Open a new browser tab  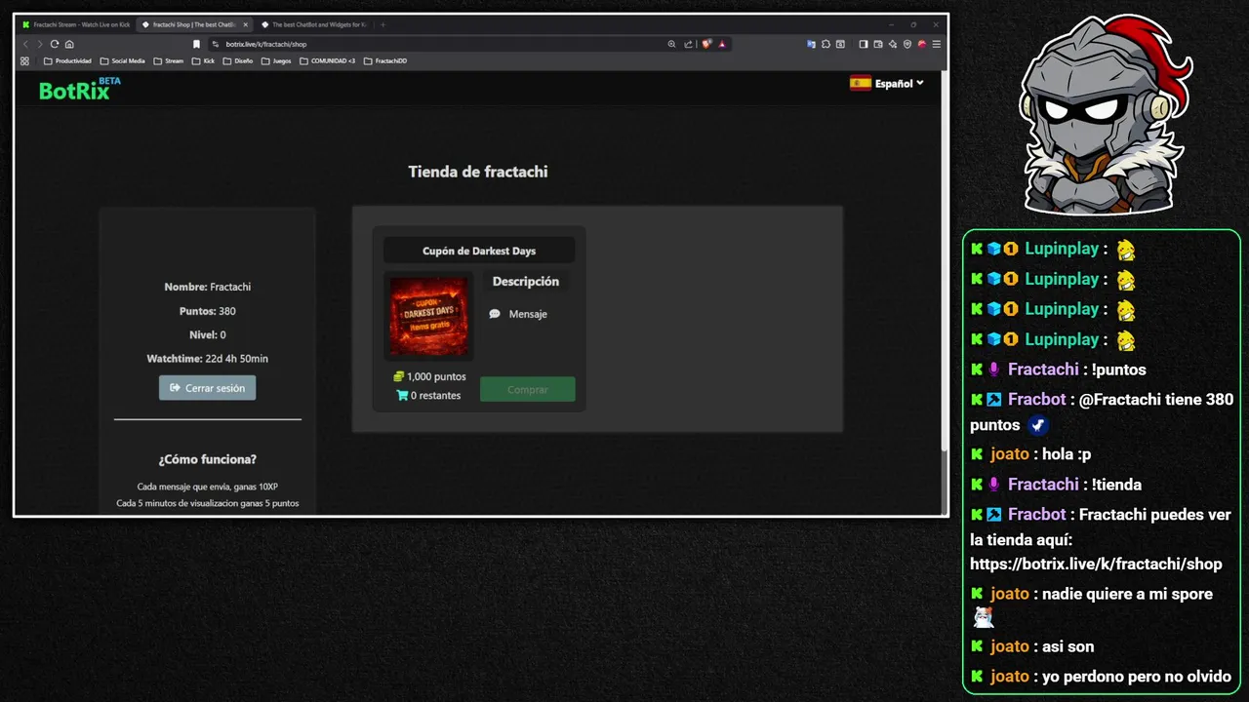(383, 24)
